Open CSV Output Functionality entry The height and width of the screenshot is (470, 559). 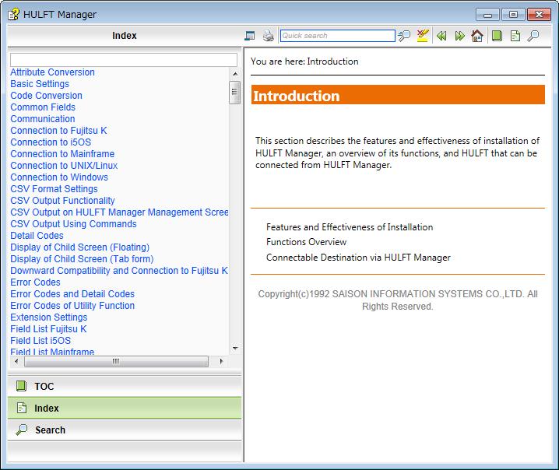coord(62,201)
